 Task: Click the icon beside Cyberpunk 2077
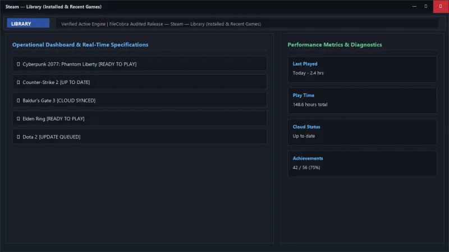tap(19, 64)
